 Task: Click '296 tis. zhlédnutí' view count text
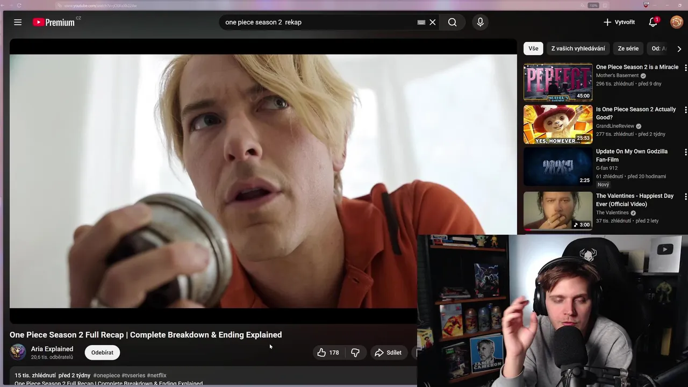(614, 84)
